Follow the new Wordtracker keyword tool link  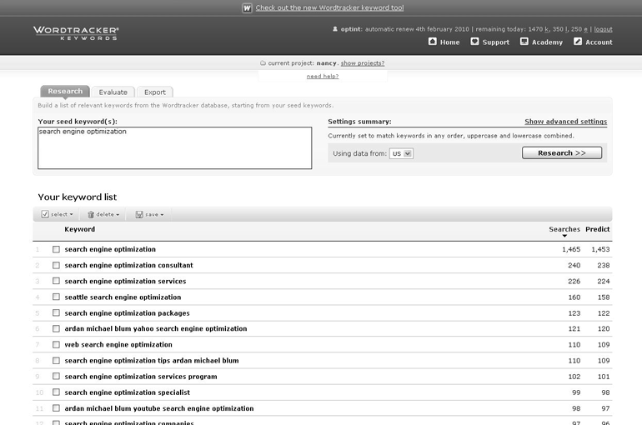(329, 7)
